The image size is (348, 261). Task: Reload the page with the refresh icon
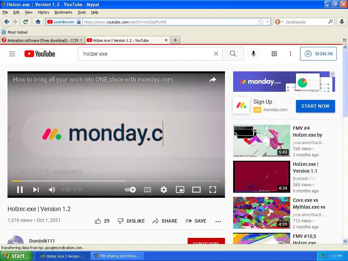click(x=26, y=22)
